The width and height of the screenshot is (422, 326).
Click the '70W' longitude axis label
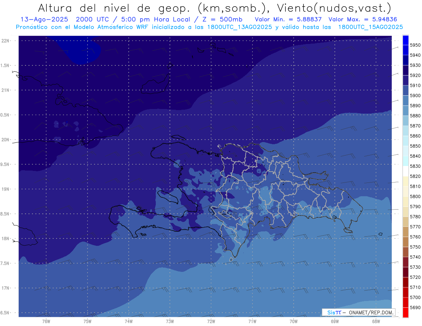pos(294,321)
